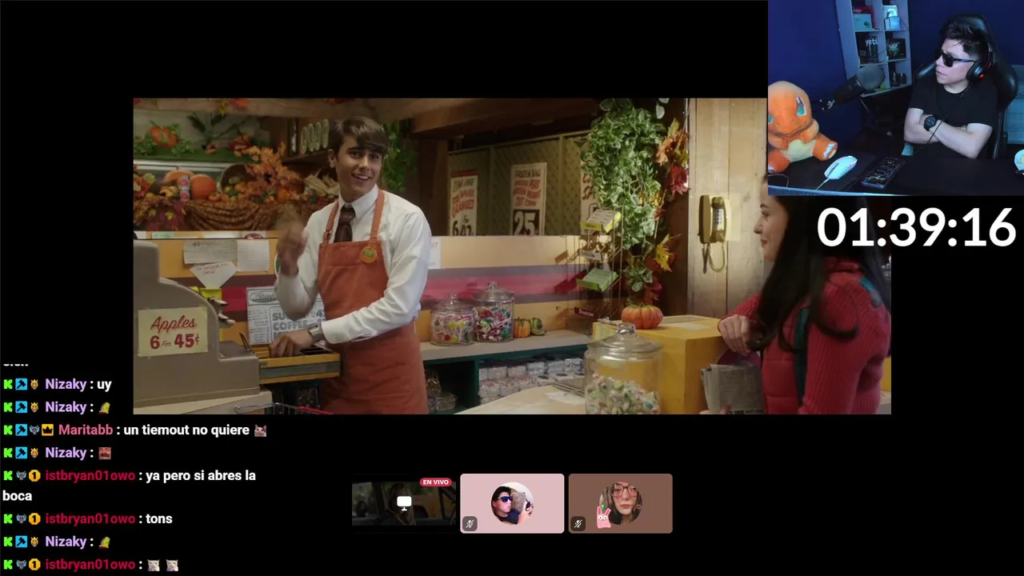1024x576 pixels.
Task: Click the green K badge in "ya pero si abres la" row
Action: pos(8,476)
